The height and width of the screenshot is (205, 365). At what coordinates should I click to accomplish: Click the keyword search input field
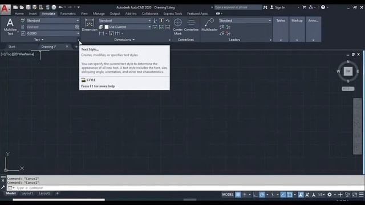[238, 7]
